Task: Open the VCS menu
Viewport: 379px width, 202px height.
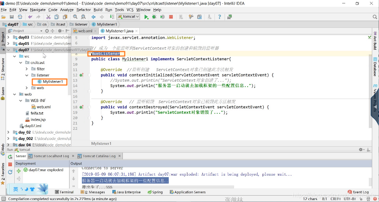Action: (130, 10)
